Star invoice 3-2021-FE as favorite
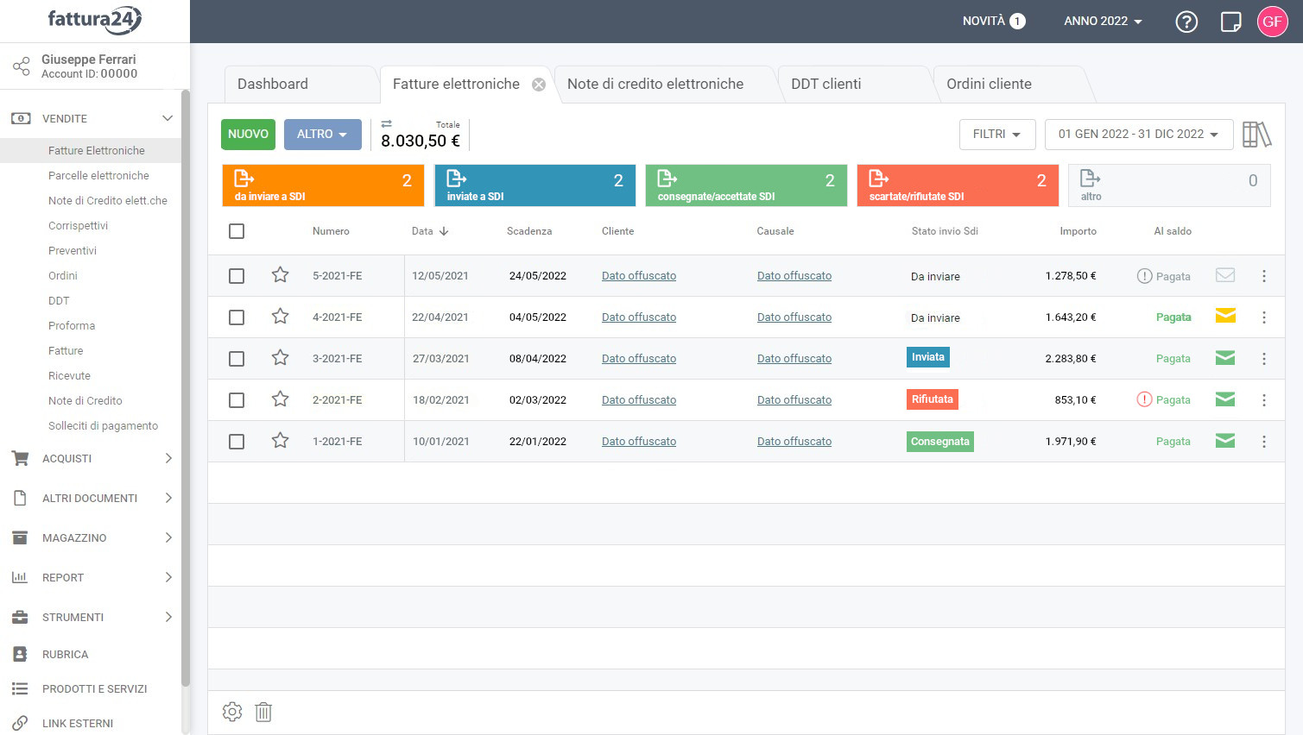1303x735 pixels. pyautogui.click(x=280, y=358)
